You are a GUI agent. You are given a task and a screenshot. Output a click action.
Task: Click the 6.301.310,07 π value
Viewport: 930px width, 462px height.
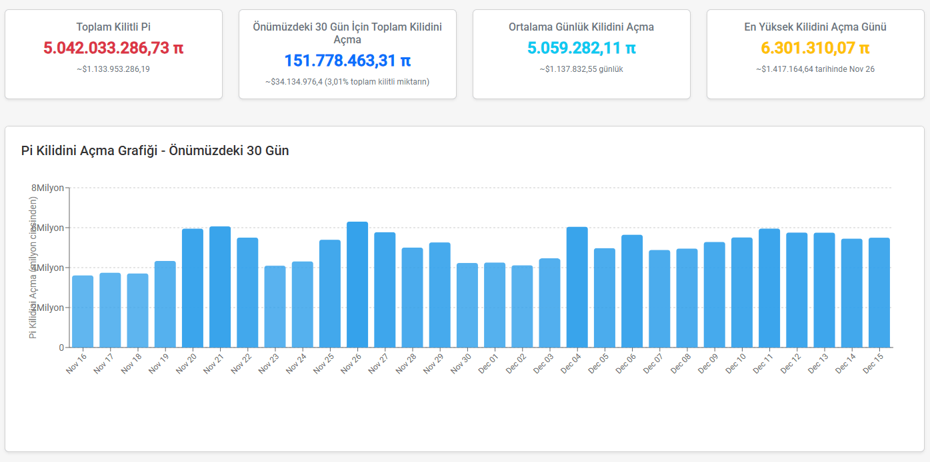[815, 48]
